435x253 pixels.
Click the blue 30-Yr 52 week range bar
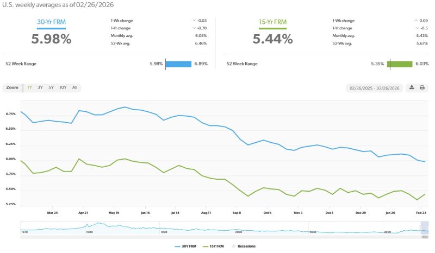coord(178,64)
